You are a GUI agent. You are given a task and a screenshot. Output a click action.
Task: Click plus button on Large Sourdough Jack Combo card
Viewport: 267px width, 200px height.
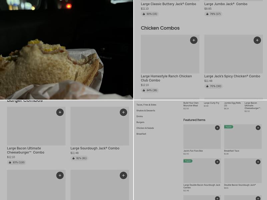(123, 112)
